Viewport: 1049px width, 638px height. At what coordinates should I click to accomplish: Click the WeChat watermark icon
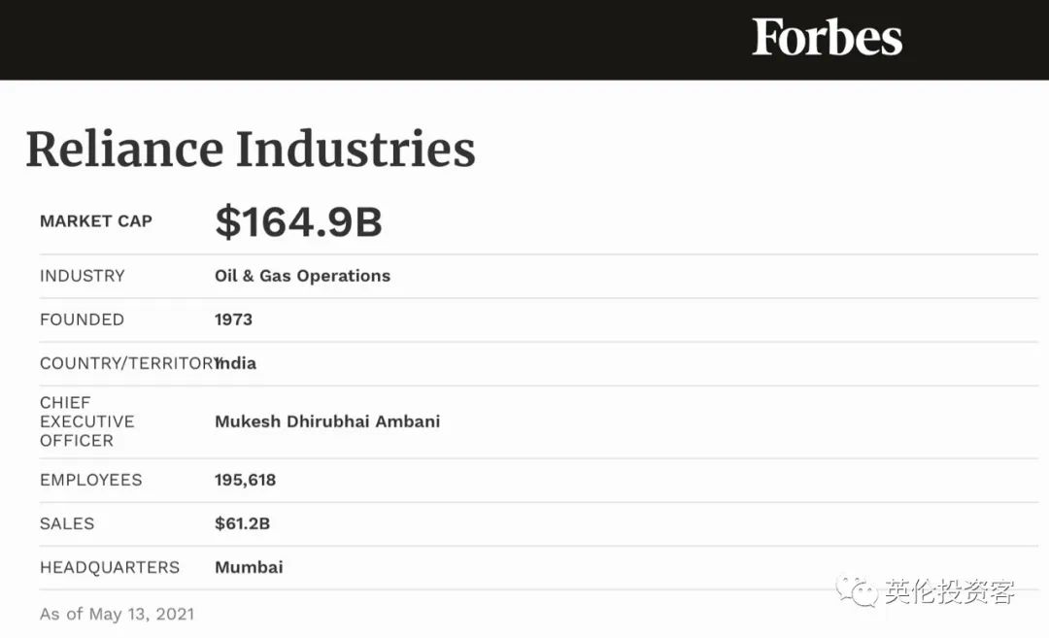[x=858, y=591]
